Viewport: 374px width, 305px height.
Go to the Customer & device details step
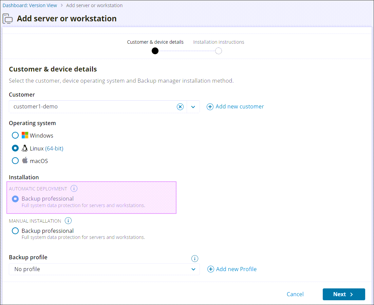[x=155, y=42]
